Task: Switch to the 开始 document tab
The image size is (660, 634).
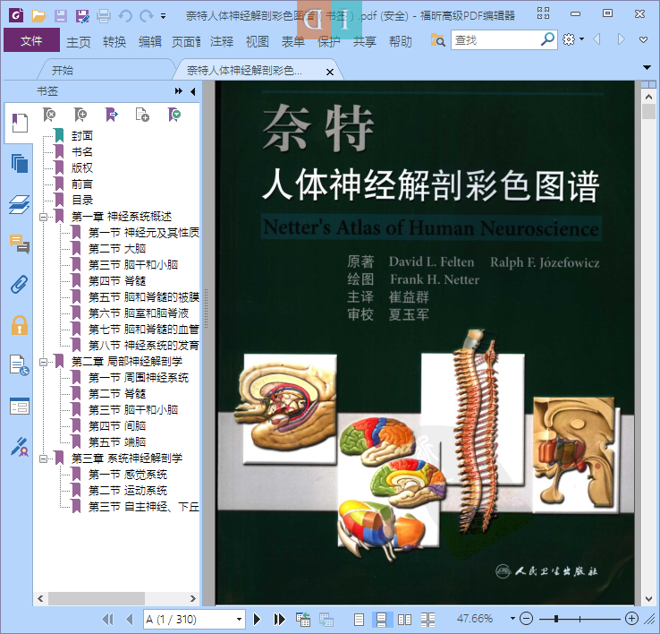Action: pos(63,71)
